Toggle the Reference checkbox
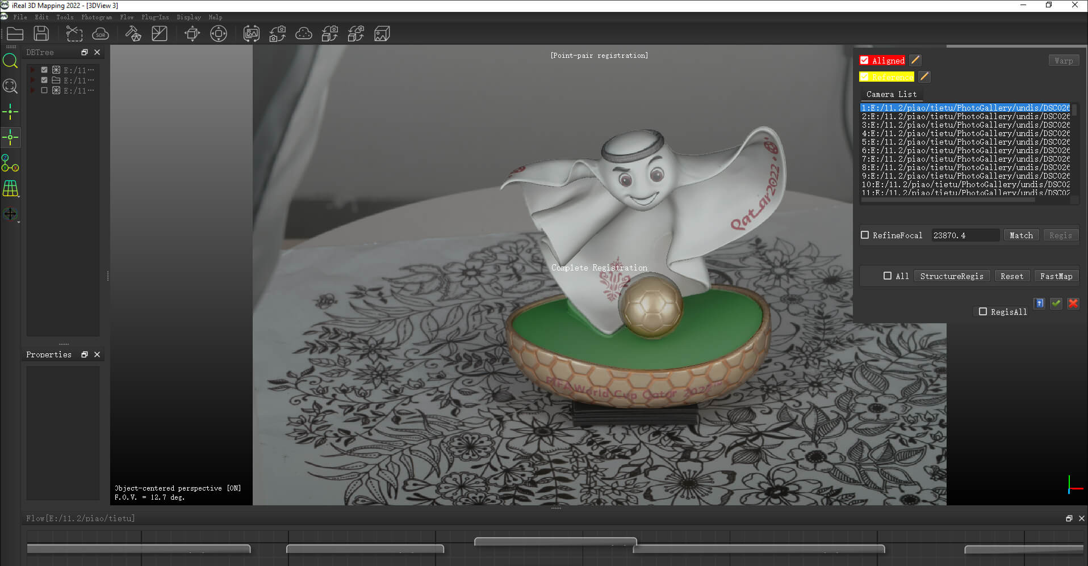 tap(864, 77)
